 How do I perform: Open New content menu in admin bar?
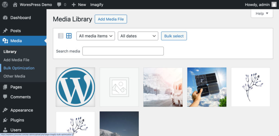pos(79,5)
